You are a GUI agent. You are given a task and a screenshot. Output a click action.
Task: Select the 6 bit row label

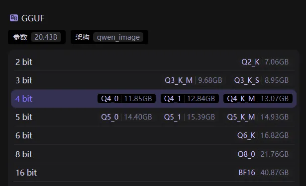coord(24,135)
